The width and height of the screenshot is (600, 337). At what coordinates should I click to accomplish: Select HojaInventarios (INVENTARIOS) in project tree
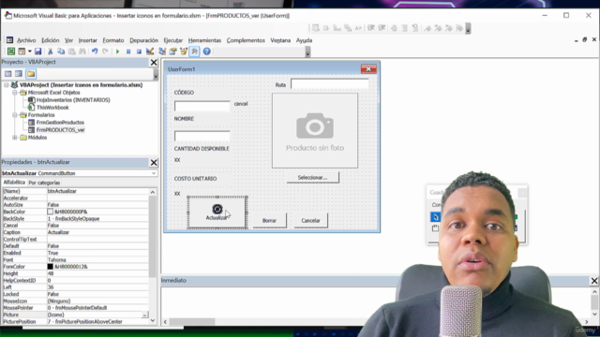[x=73, y=100]
